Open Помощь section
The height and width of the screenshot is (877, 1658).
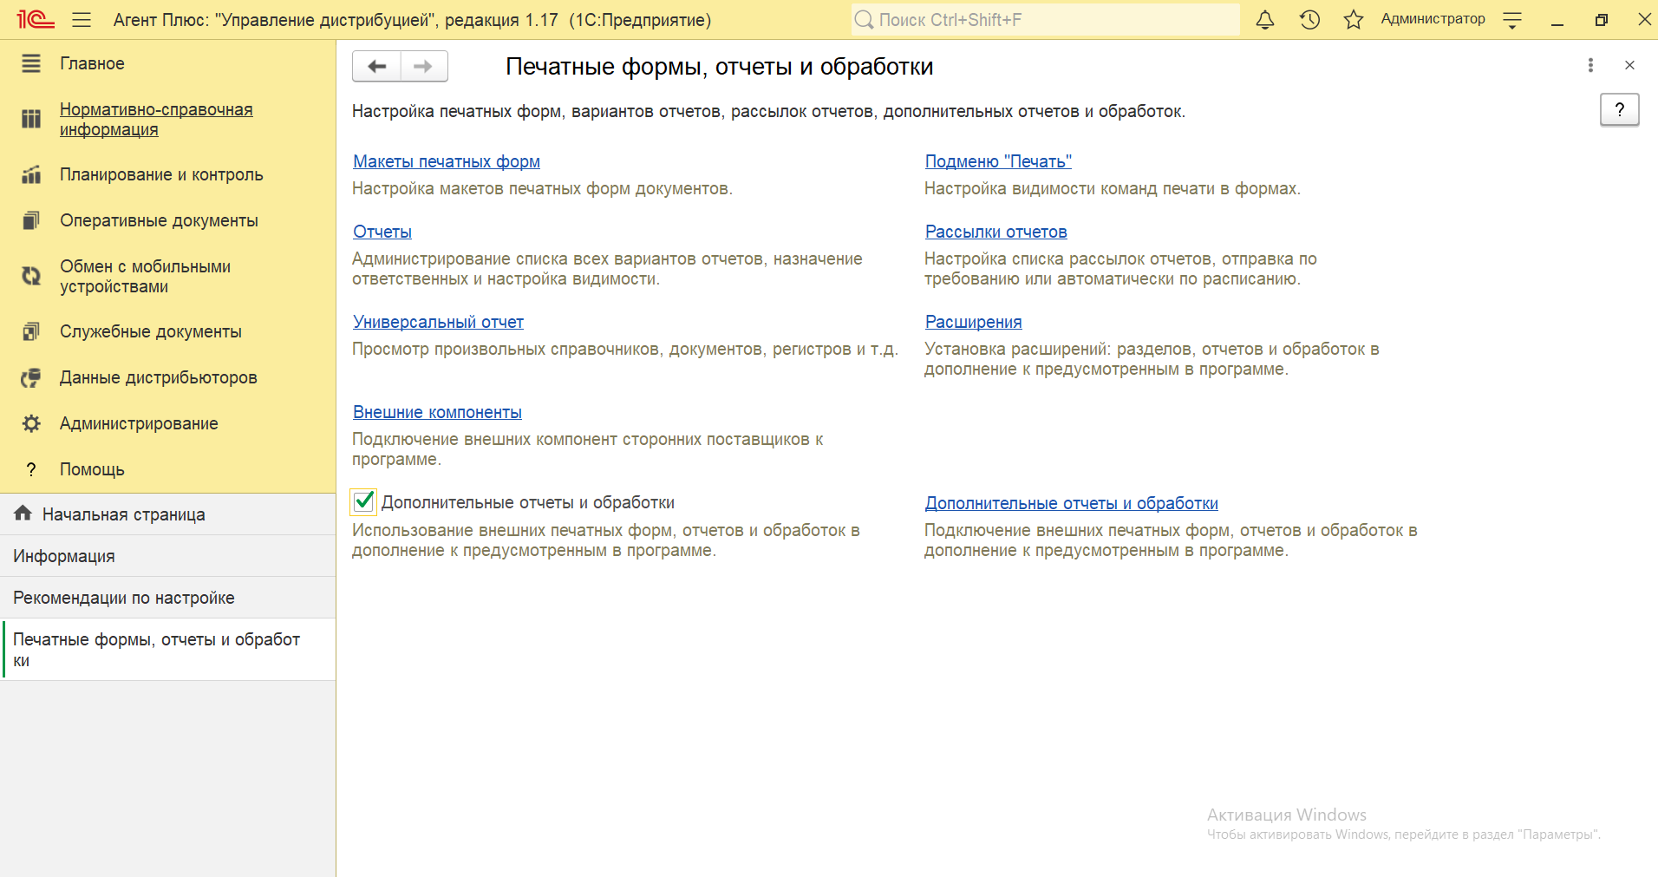pos(92,469)
